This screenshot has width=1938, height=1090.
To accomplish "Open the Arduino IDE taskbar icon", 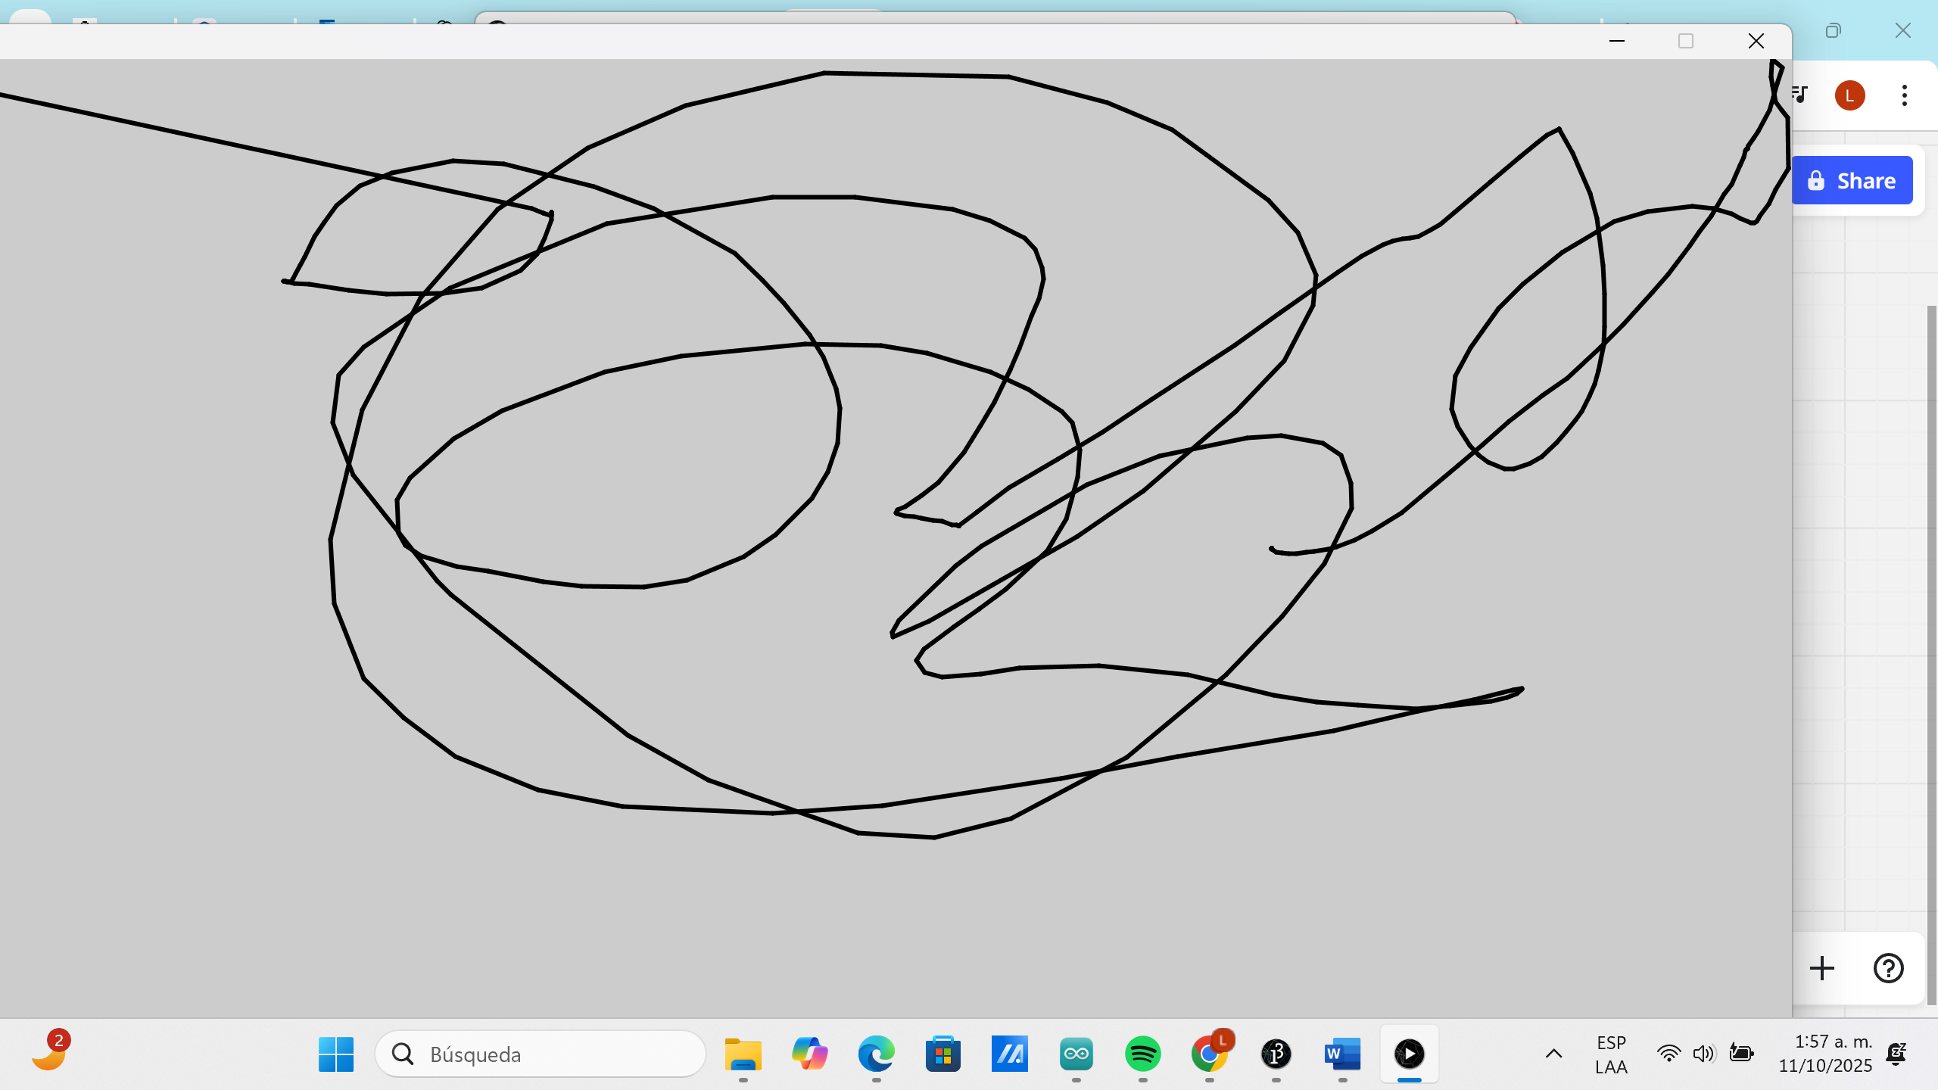I will [x=1076, y=1054].
